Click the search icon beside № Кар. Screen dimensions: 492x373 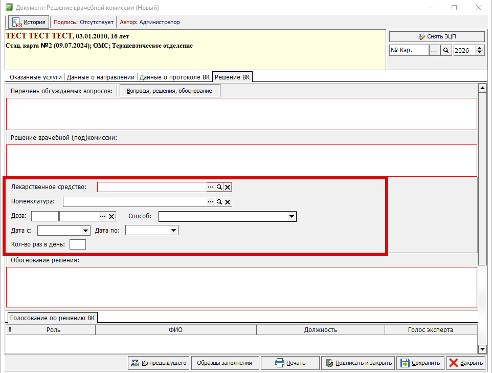[x=446, y=50]
